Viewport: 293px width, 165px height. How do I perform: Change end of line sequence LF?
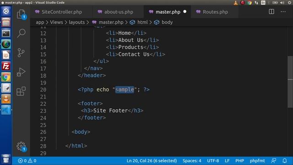(227, 161)
